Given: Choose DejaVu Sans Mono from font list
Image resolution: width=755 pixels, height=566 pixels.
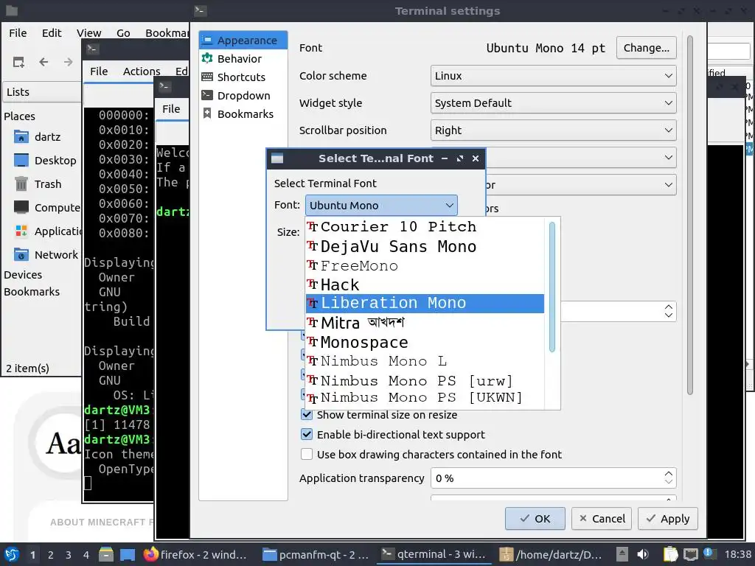Looking at the screenshot, I should point(425,246).
